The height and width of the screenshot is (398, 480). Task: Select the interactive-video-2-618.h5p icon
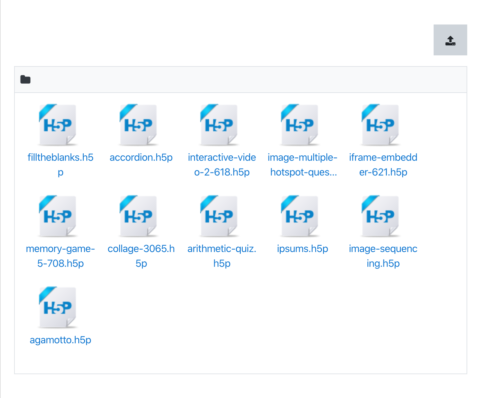[x=219, y=125]
